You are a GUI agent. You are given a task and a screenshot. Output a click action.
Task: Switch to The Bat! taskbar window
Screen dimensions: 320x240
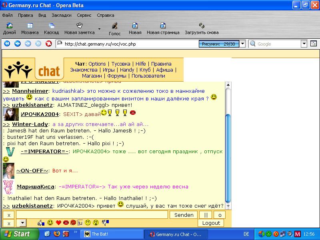click(x=112, y=234)
